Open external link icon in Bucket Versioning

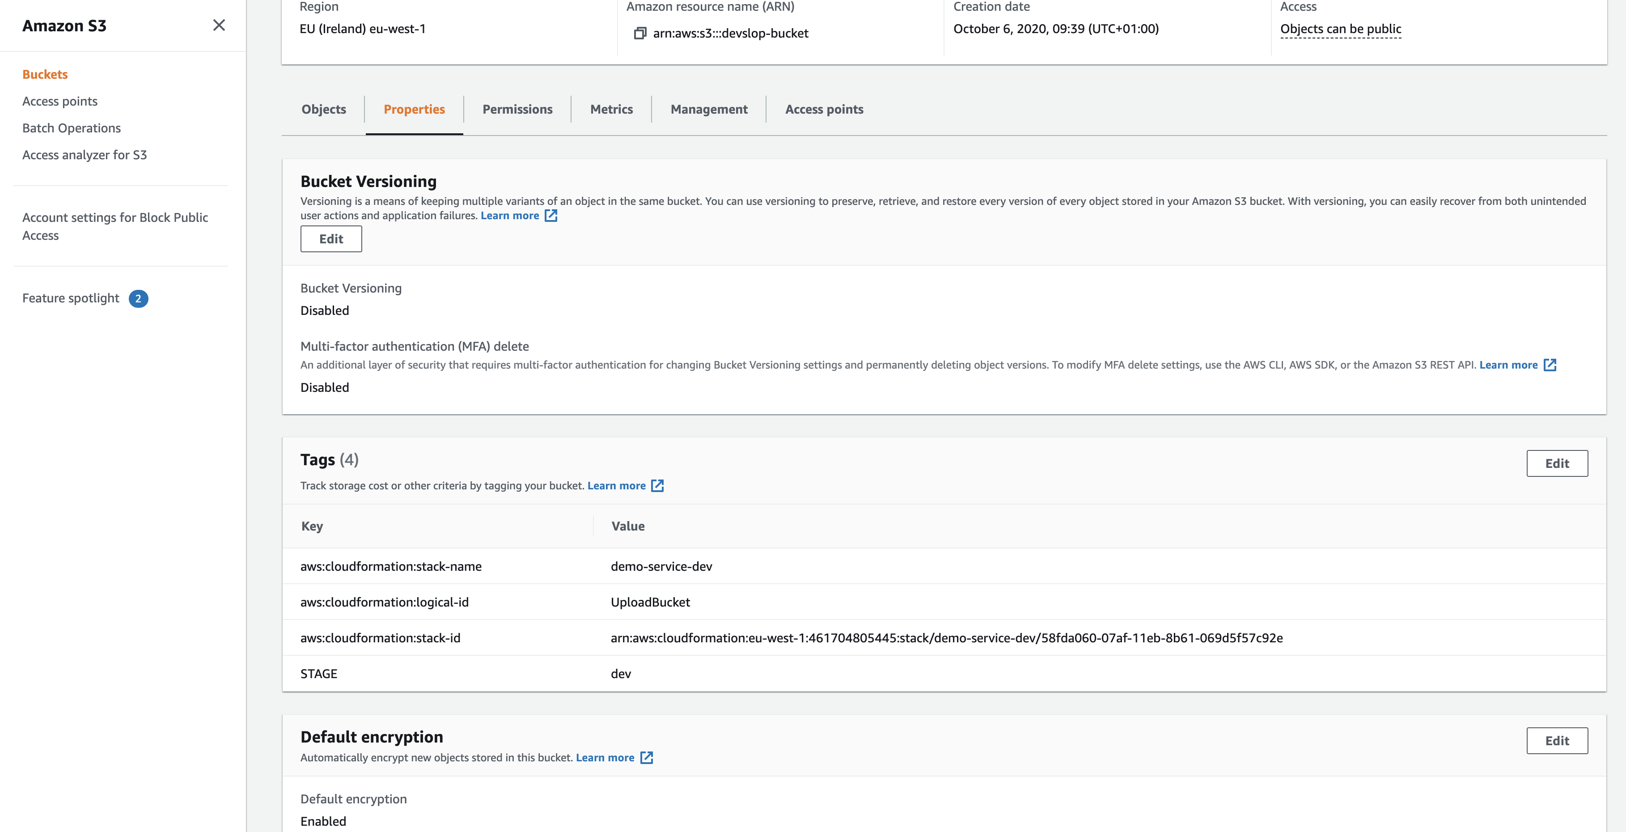[551, 216]
